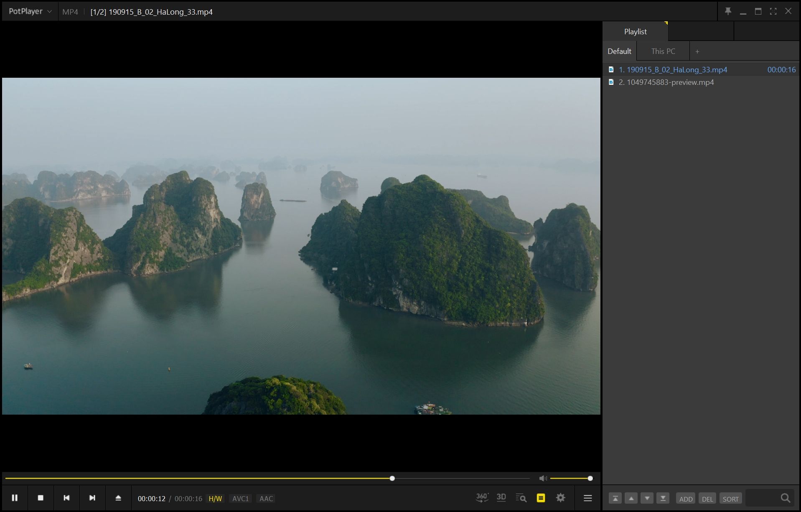
Task: Click playlist duration 00:00:16 of first item
Action: (781, 70)
